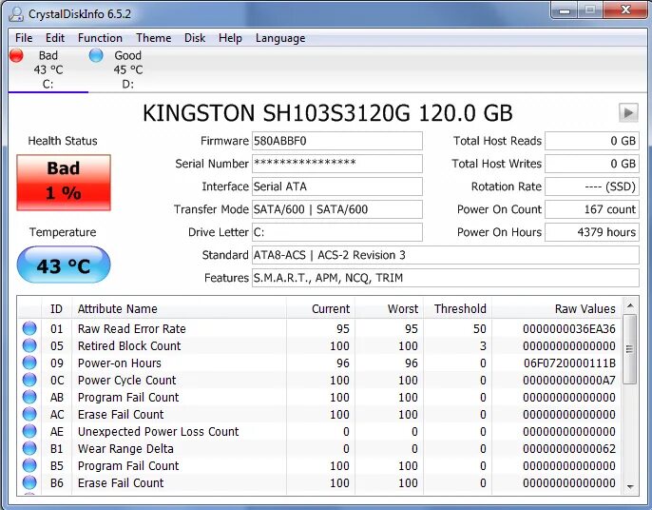Select the D: drive tab showing 45 °C
Image resolution: width=652 pixels, height=510 pixels.
coord(127,69)
